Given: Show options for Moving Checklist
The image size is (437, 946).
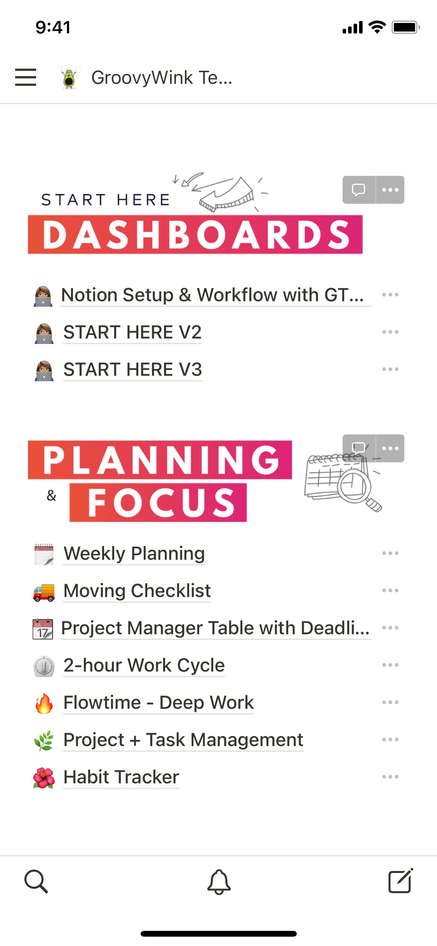Looking at the screenshot, I should coord(390,590).
